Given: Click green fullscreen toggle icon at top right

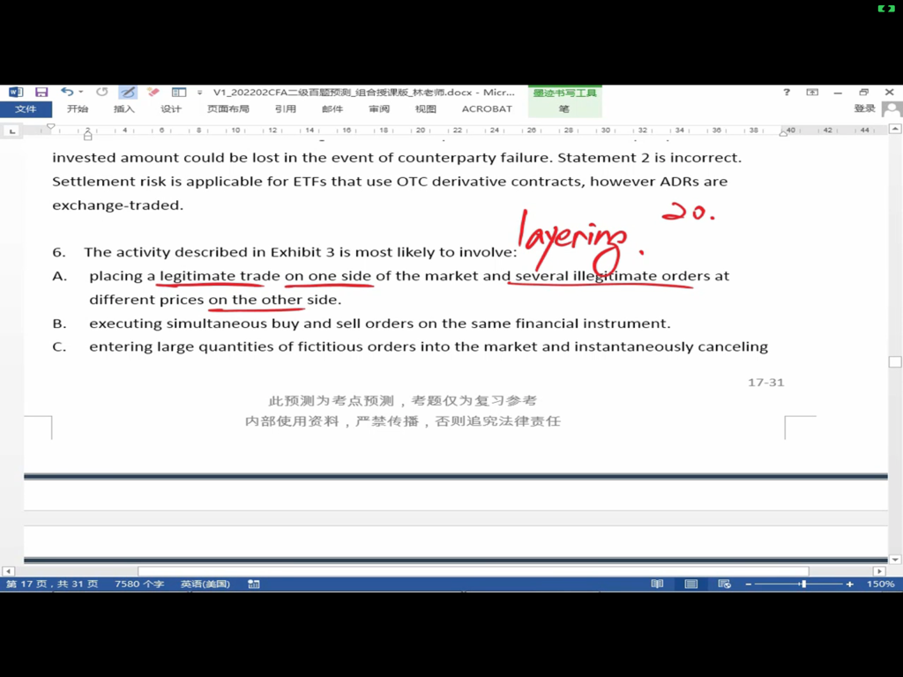Looking at the screenshot, I should [x=885, y=8].
